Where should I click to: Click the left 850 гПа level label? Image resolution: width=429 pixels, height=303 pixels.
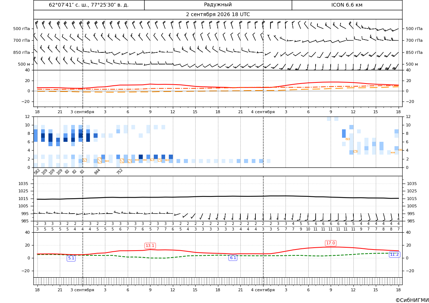point(22,52)
